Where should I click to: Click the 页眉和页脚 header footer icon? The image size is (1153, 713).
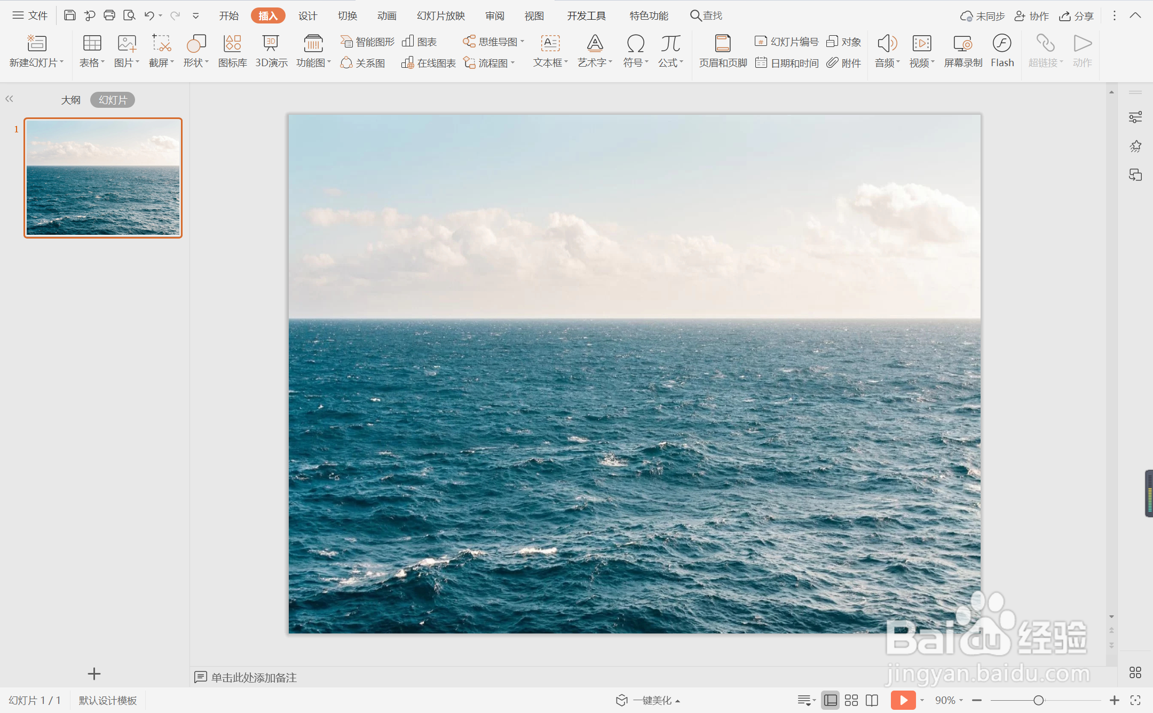(x=723, y=51)
